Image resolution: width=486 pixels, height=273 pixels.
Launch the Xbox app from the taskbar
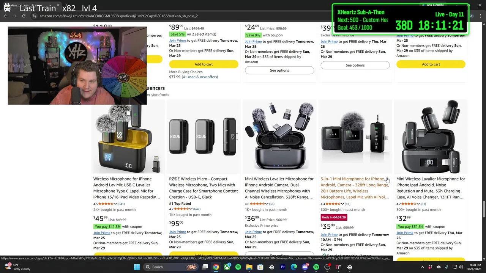(227, 267)
